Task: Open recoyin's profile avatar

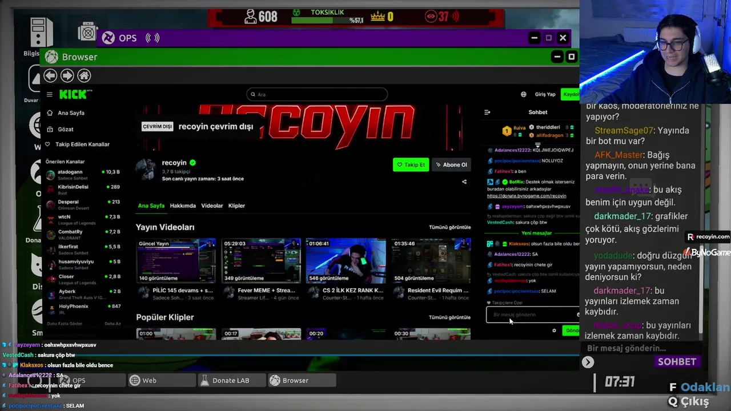Action: coord(146,170)
